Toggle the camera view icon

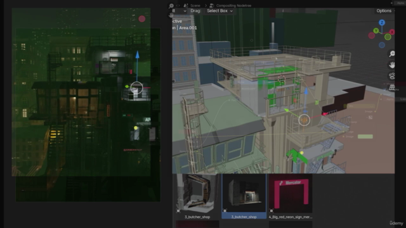[392, 76]
